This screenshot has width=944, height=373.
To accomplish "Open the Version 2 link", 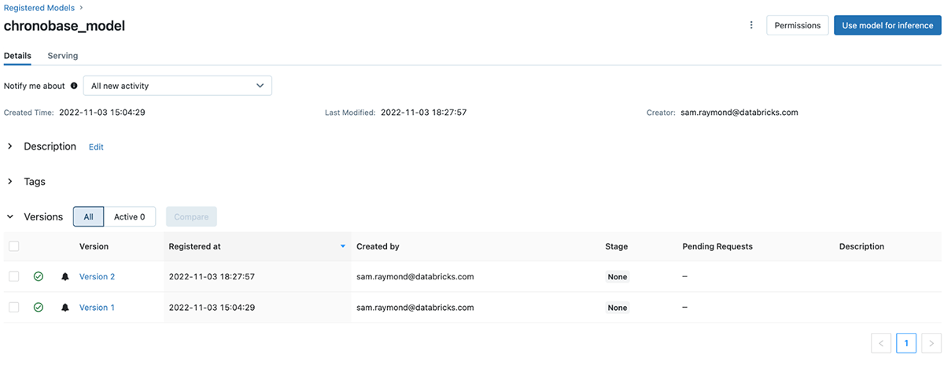I will (97, 277).
